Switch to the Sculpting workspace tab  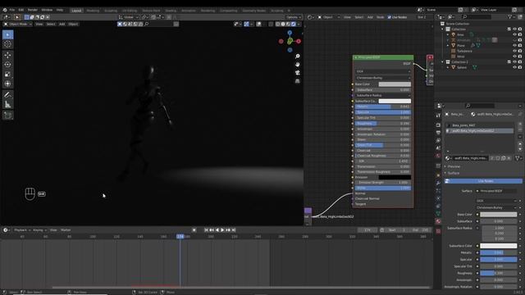111,11
